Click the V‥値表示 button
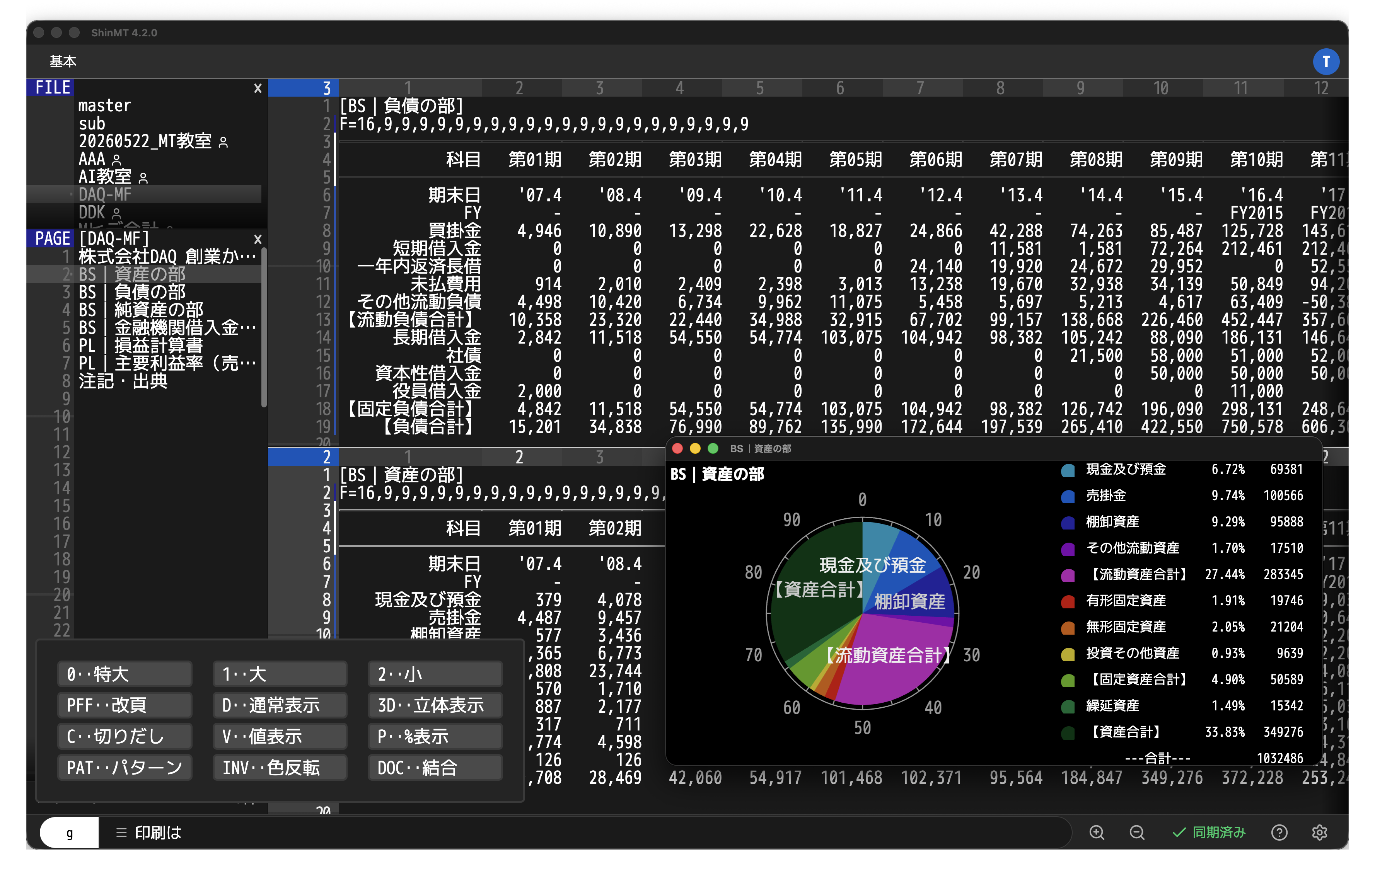 click(x=280, y=737)
